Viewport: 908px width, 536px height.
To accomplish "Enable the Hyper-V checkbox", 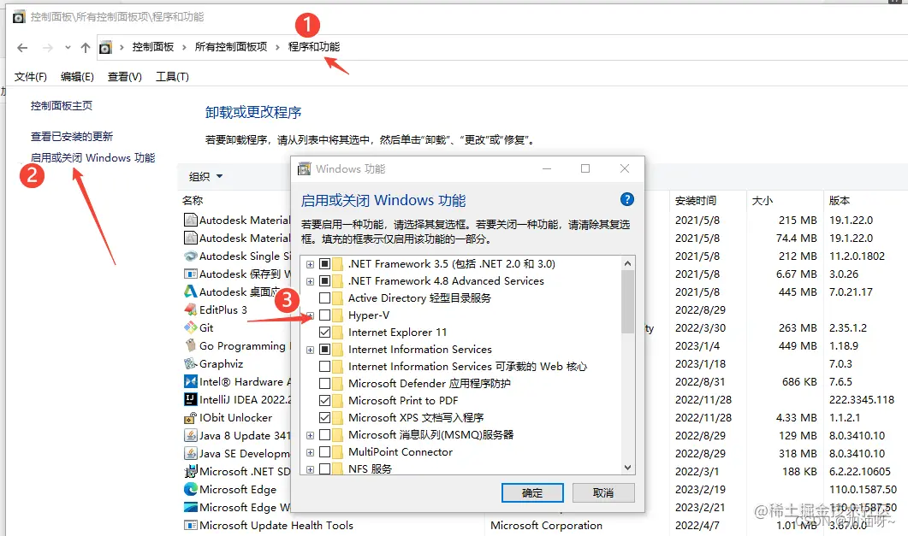I will [325, 315].
